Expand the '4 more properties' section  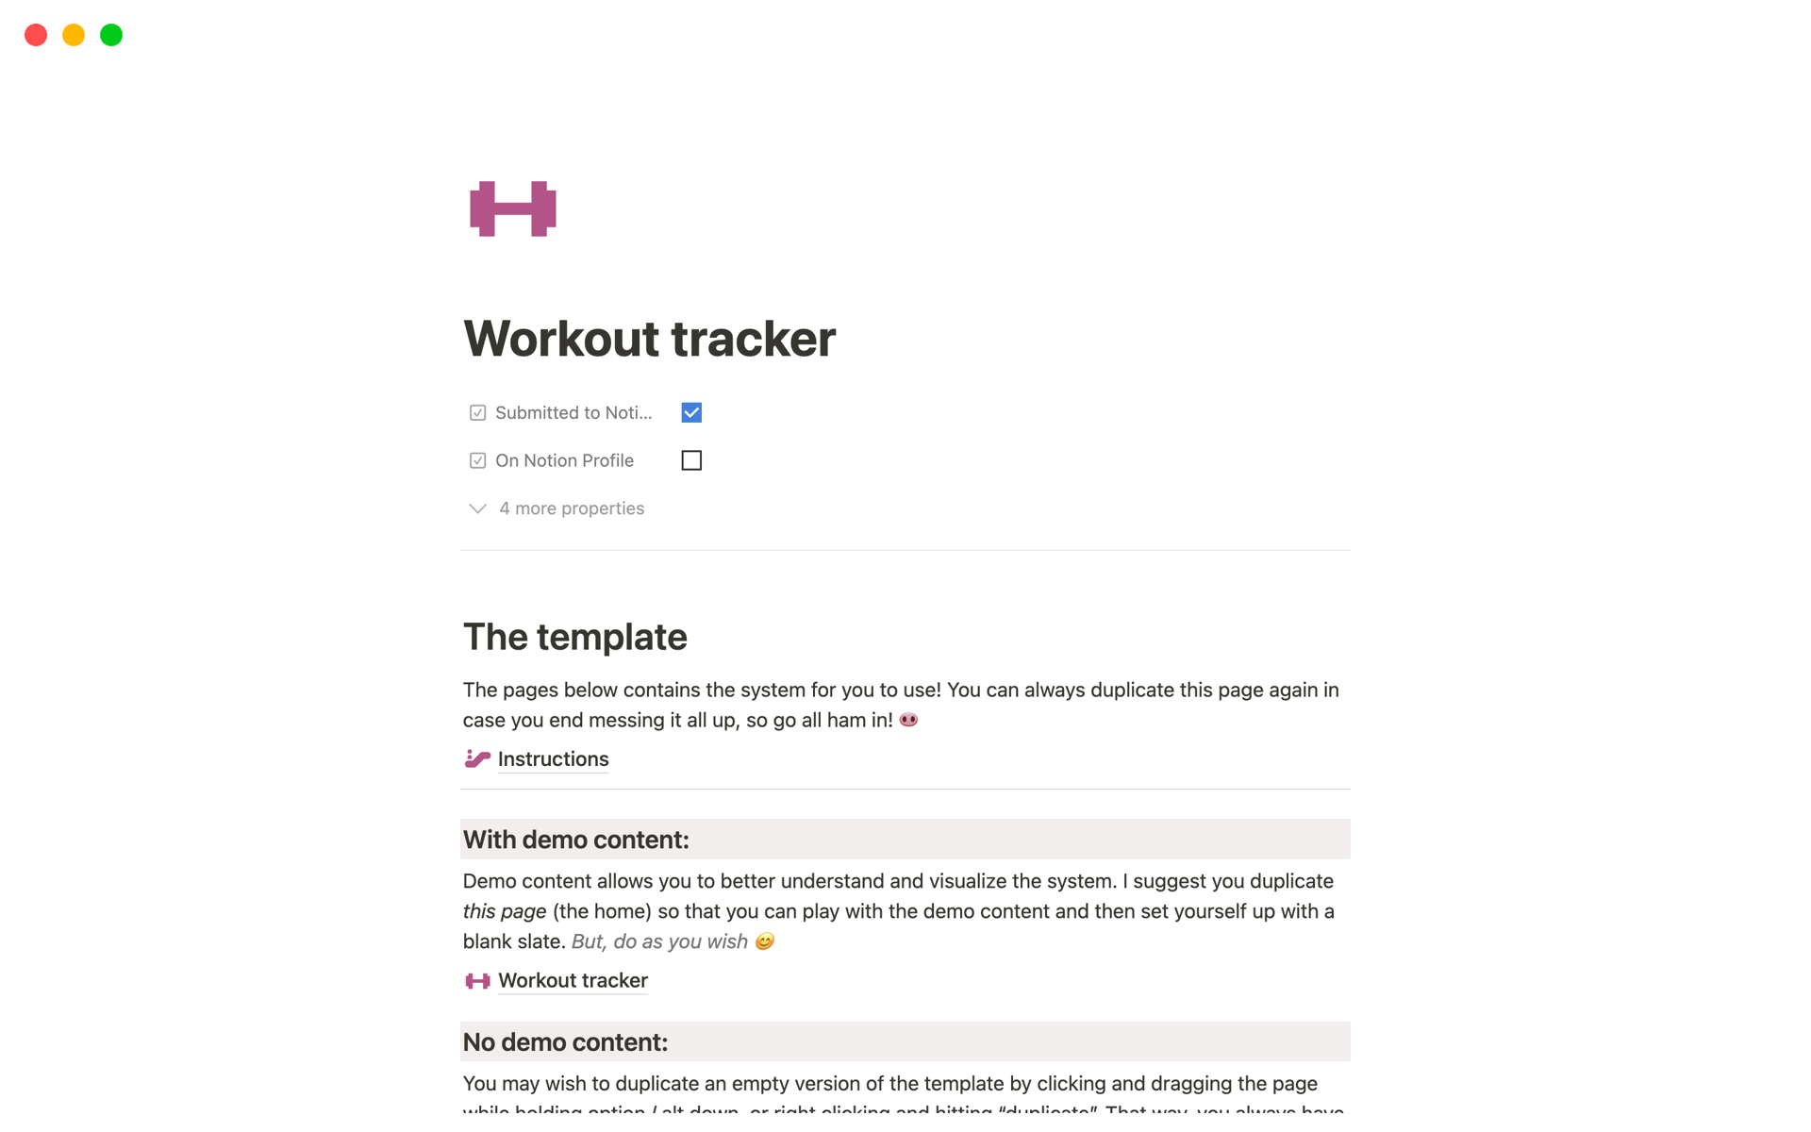pos(559,508)
